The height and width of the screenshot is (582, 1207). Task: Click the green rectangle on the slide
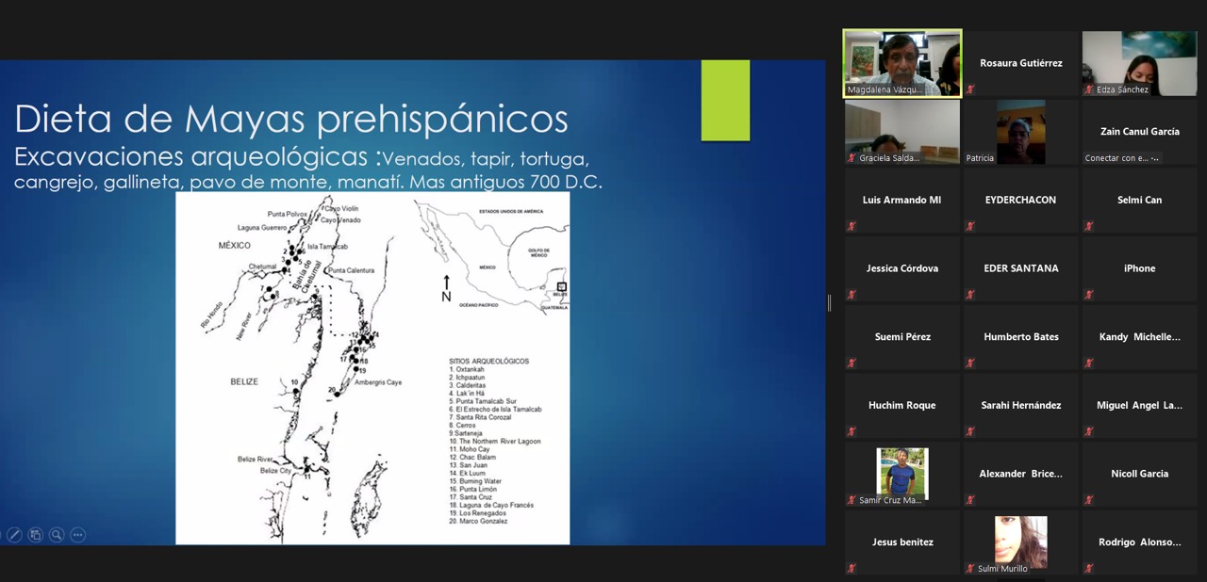[725, 100]
